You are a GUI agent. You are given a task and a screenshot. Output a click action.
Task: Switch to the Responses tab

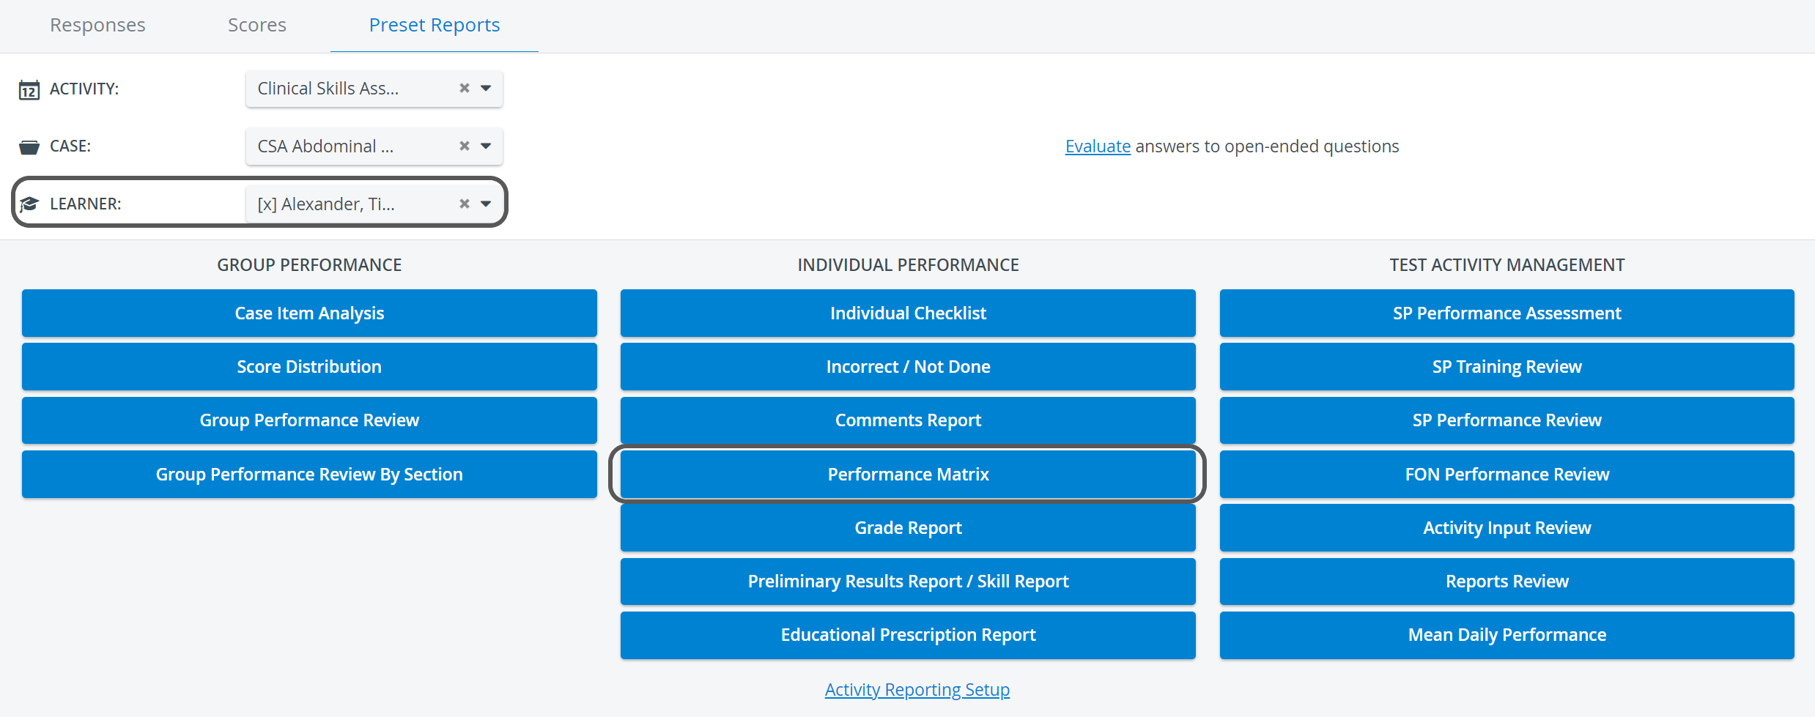click(x=97, y=25)
